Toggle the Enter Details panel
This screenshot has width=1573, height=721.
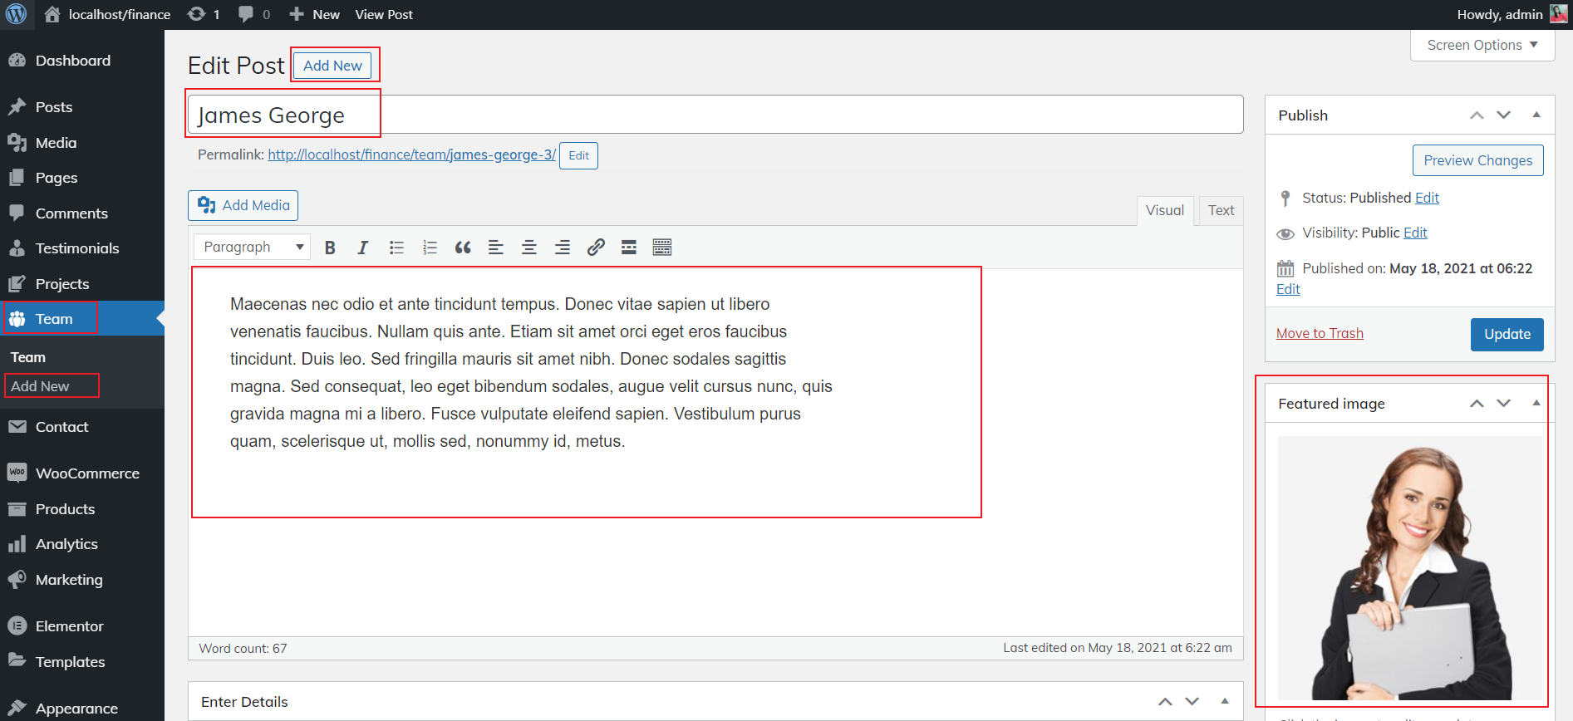[1224, 702]
